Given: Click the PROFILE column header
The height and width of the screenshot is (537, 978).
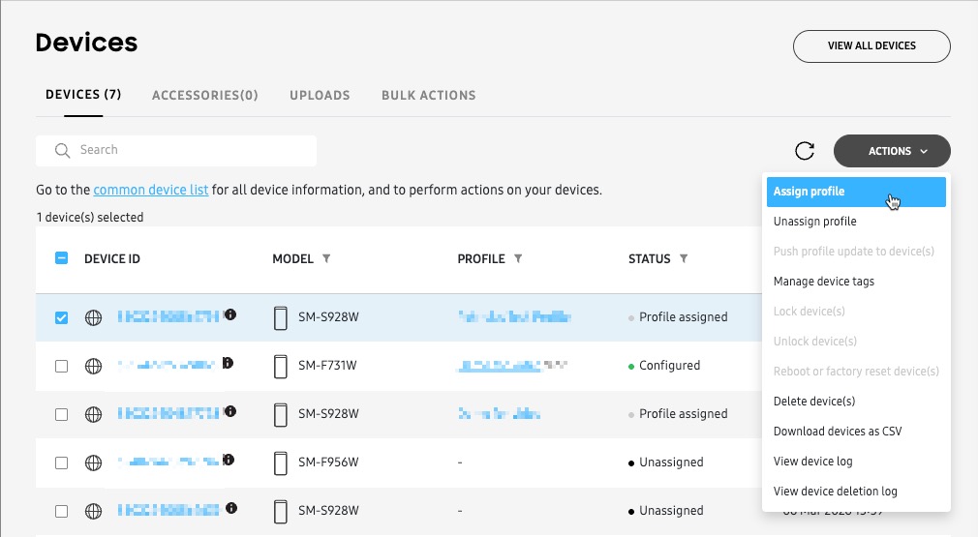Looking at the screenshot, I should (x=481, y=259).
